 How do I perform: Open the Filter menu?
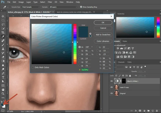pos(50,2)
